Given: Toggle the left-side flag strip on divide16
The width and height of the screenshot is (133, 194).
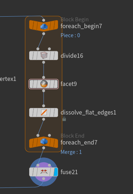Looking at the screenshot, I should pyautogui.click(x=31, y=55).
